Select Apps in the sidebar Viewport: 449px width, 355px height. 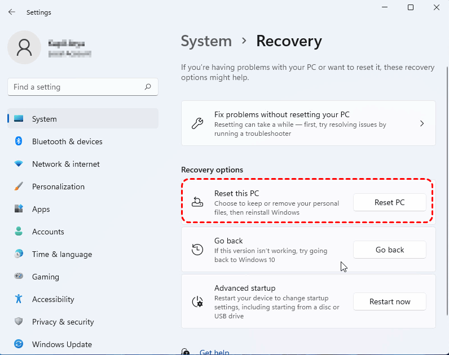[83, 209]
